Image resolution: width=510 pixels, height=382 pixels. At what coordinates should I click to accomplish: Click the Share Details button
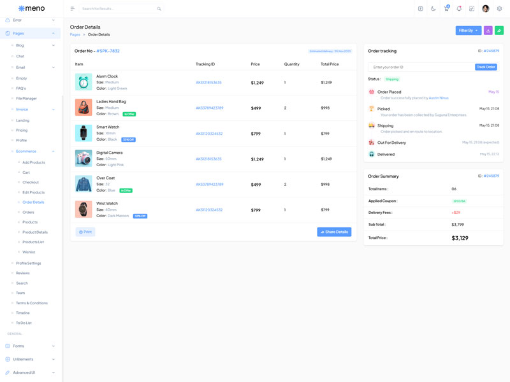click(x=334, y=232)
